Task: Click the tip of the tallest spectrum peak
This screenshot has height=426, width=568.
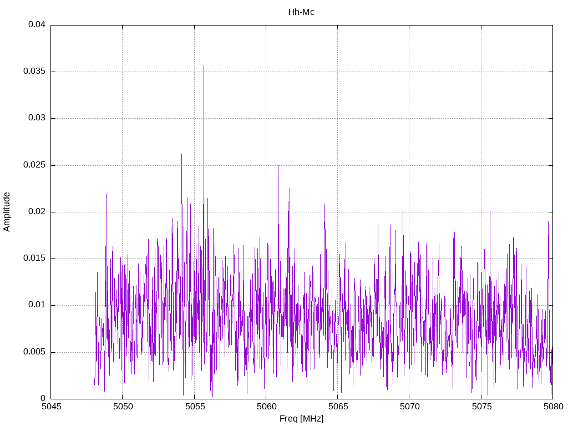Action: click(x=204, y=66)
